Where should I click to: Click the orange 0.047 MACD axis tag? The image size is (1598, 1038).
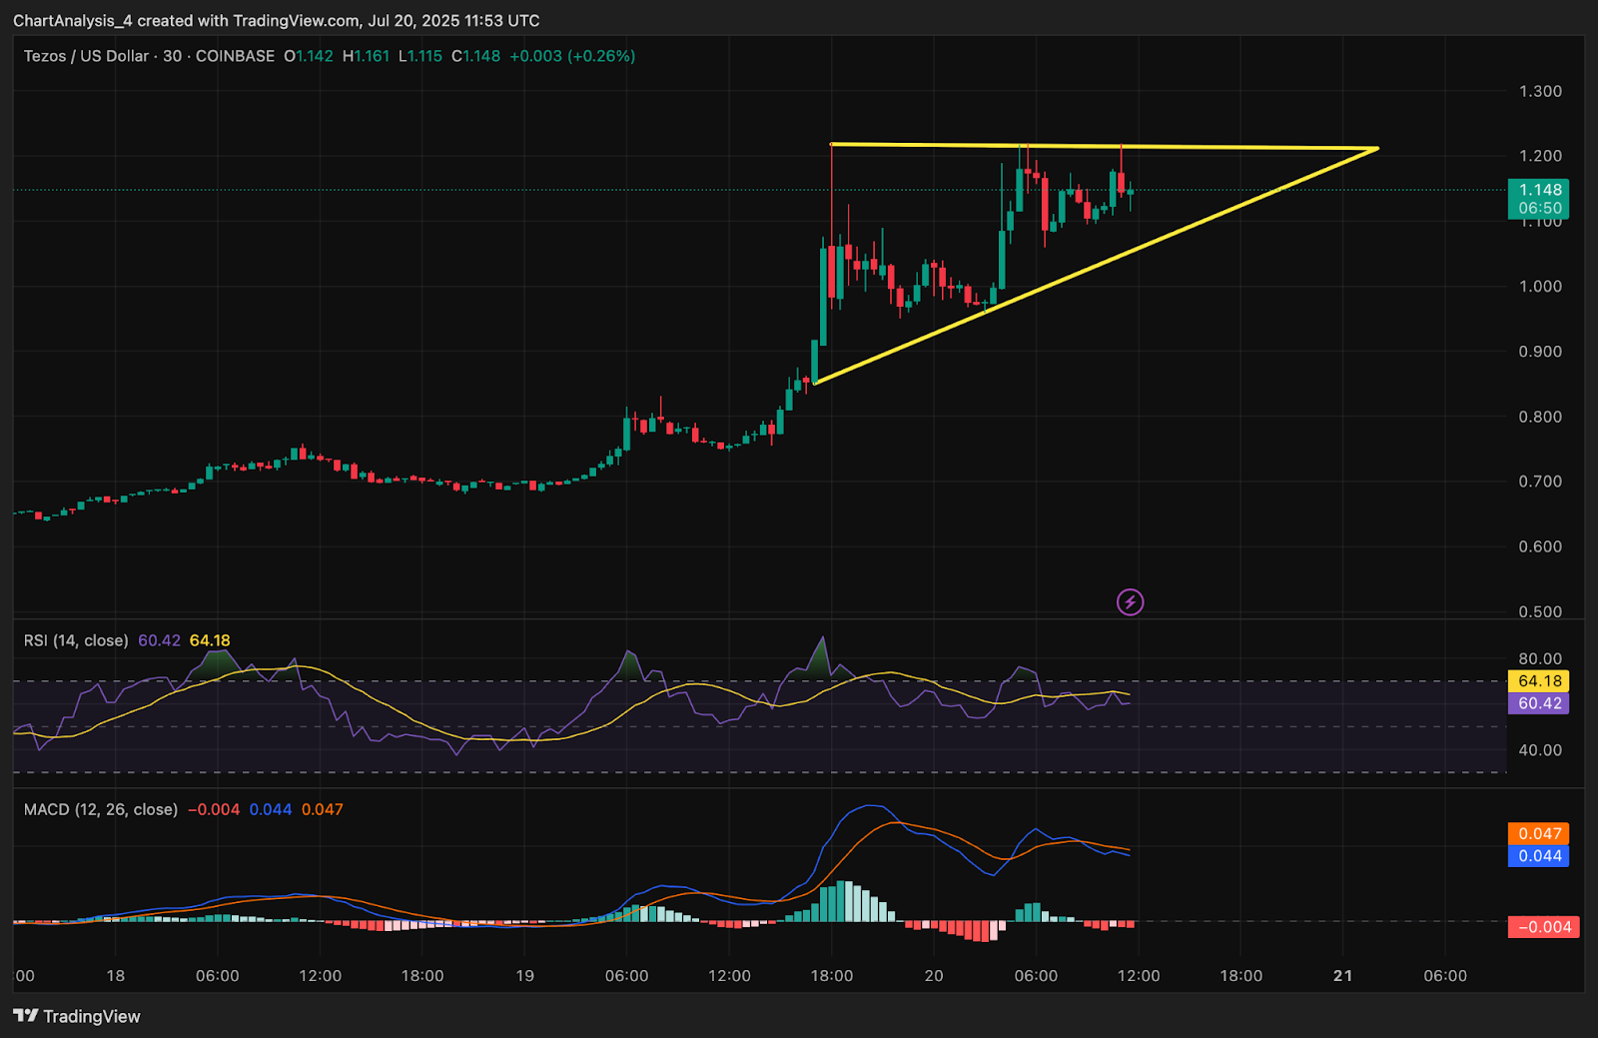coord(1539,833)
